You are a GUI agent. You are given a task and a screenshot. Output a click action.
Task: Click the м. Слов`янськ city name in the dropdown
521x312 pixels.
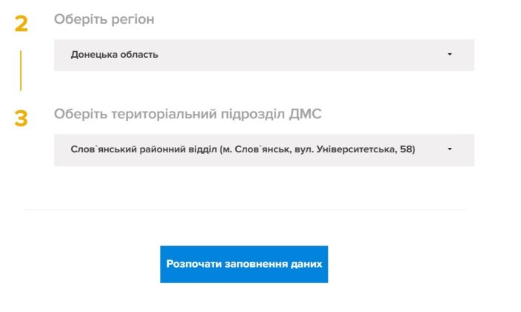pyautogui.click(x=257, y=149)
